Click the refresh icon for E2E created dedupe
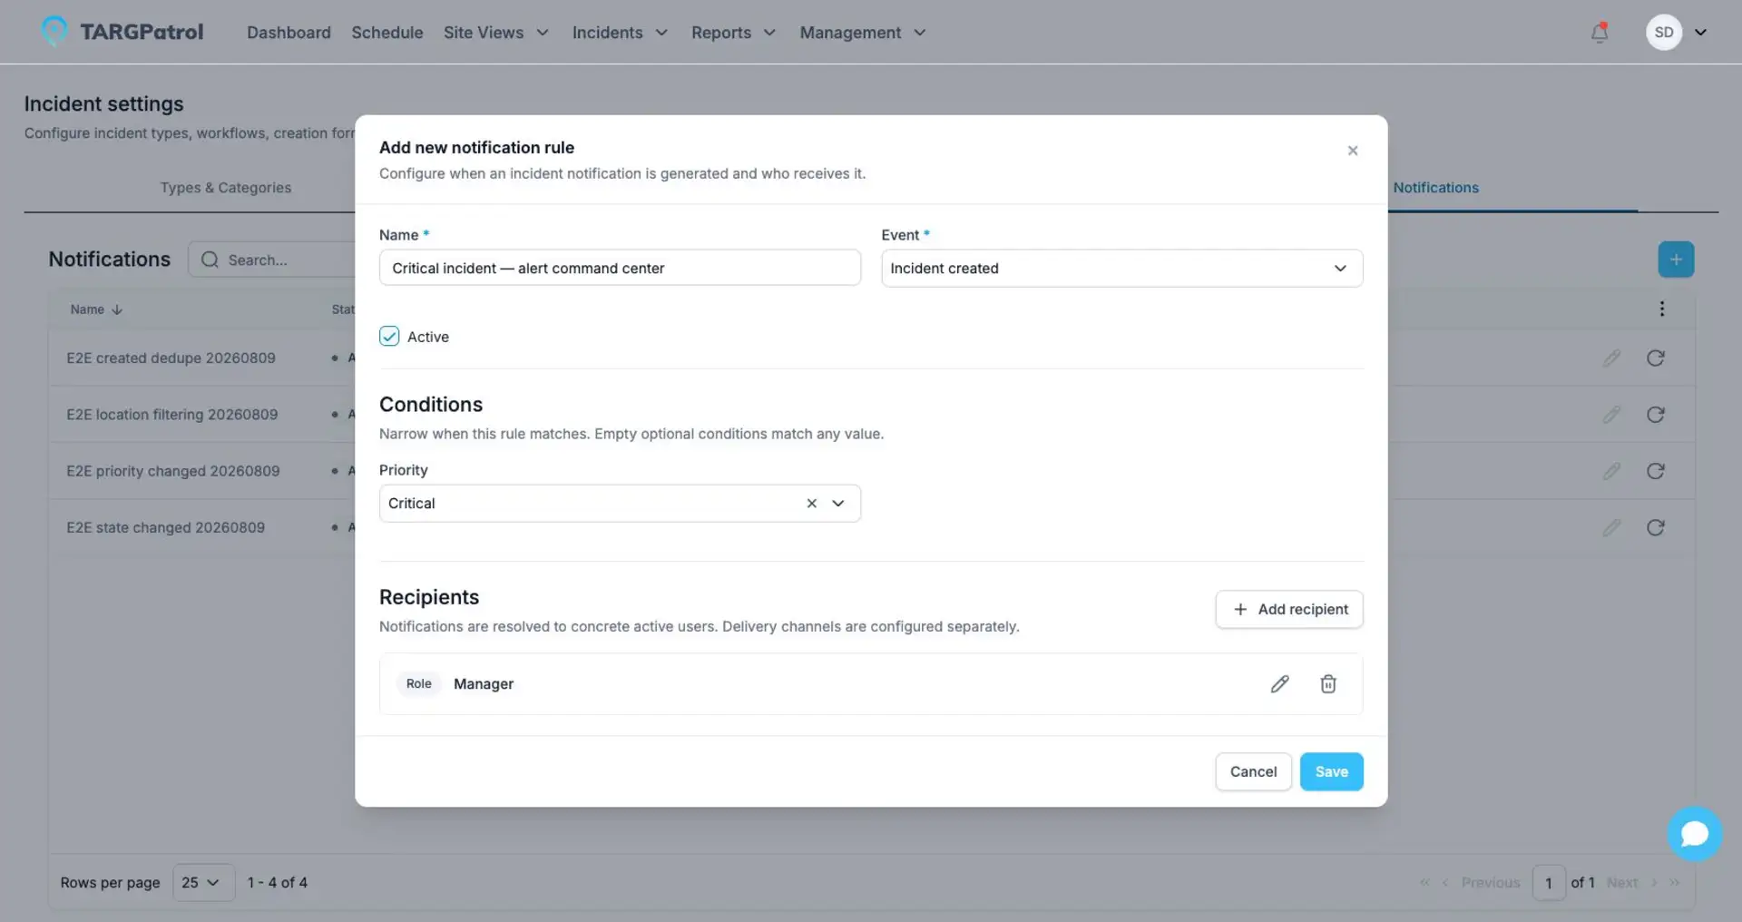The height and width of the screenshot is (922, 1742). (1655, 358)
